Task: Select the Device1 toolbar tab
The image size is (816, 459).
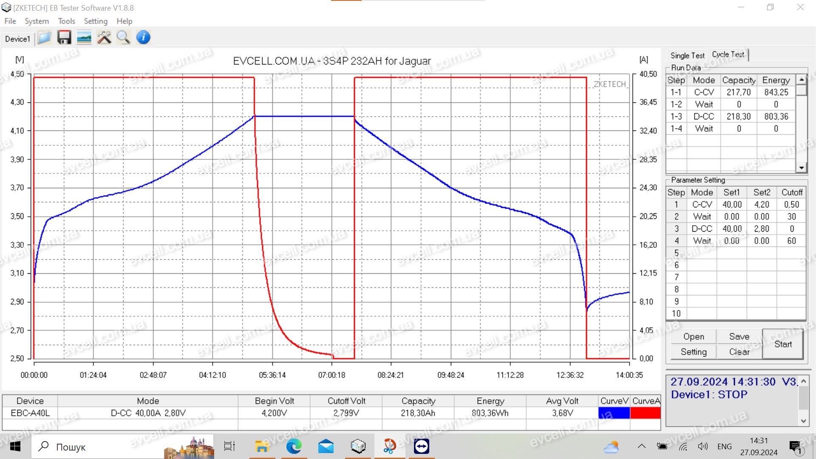Action: (17, 39)
